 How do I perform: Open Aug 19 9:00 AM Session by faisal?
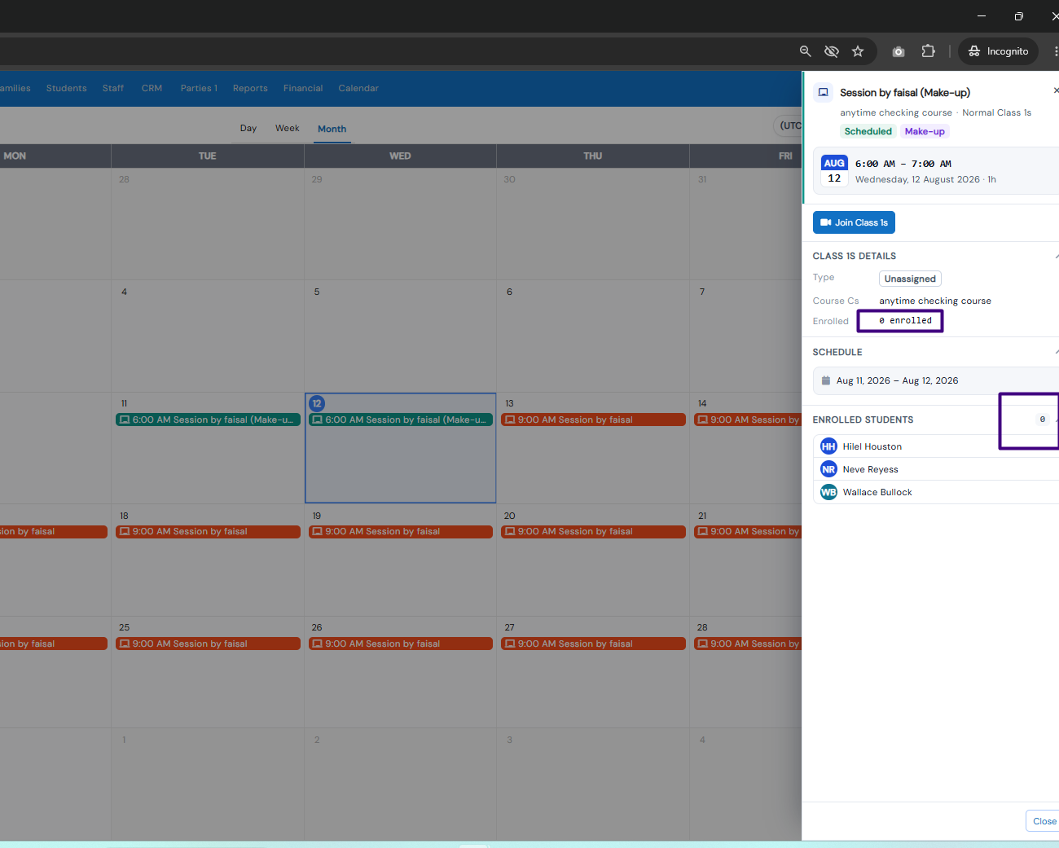[401, 531]
